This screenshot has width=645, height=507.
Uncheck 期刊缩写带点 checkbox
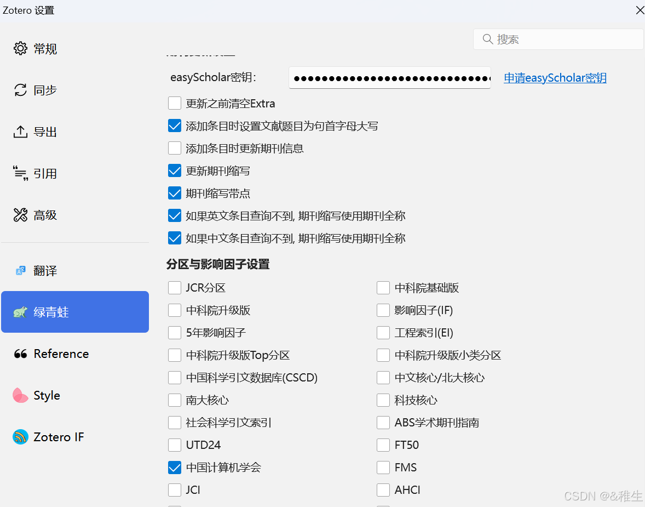click(x=175, y=193)
